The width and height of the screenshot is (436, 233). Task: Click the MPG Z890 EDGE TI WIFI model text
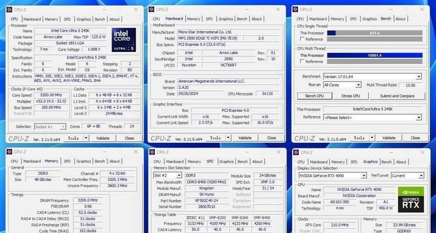207,38
